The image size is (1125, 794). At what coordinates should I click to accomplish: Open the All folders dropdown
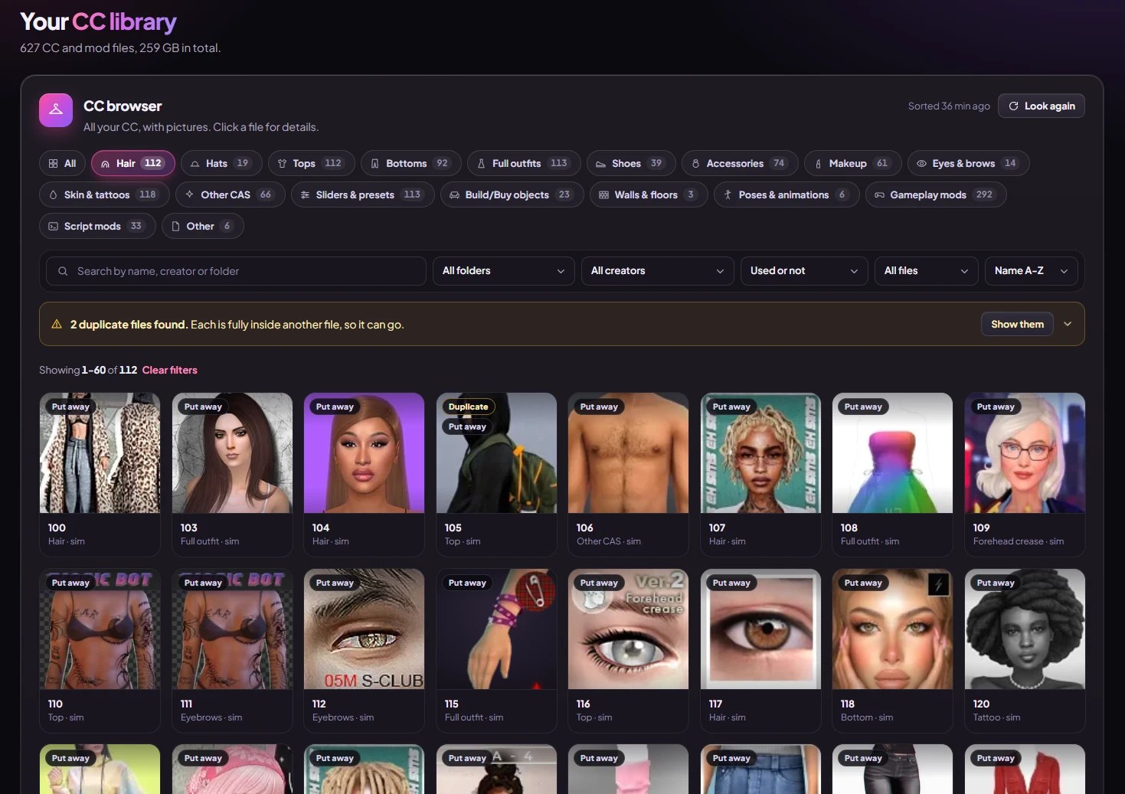point(503,271)
